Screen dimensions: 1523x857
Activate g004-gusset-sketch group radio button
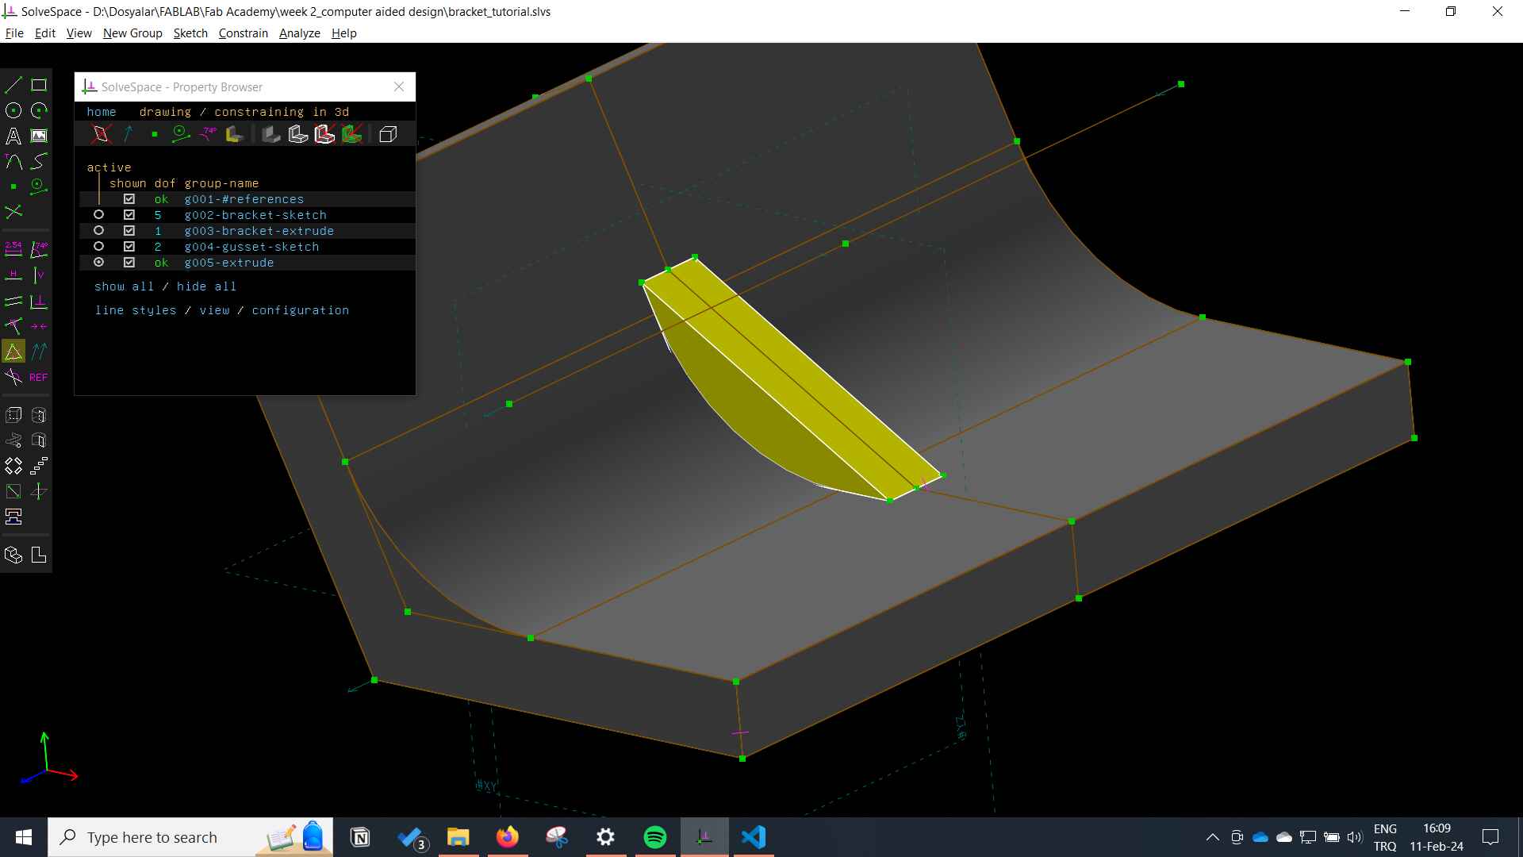tap(99, 247)
